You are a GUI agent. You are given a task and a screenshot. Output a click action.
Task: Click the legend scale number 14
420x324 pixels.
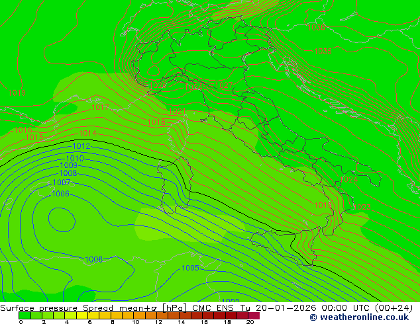(x=182, y=322)
